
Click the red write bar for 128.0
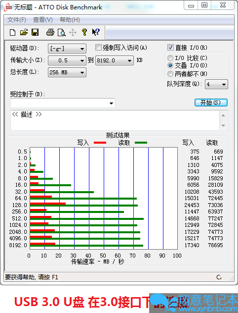(x=48, y=204)
